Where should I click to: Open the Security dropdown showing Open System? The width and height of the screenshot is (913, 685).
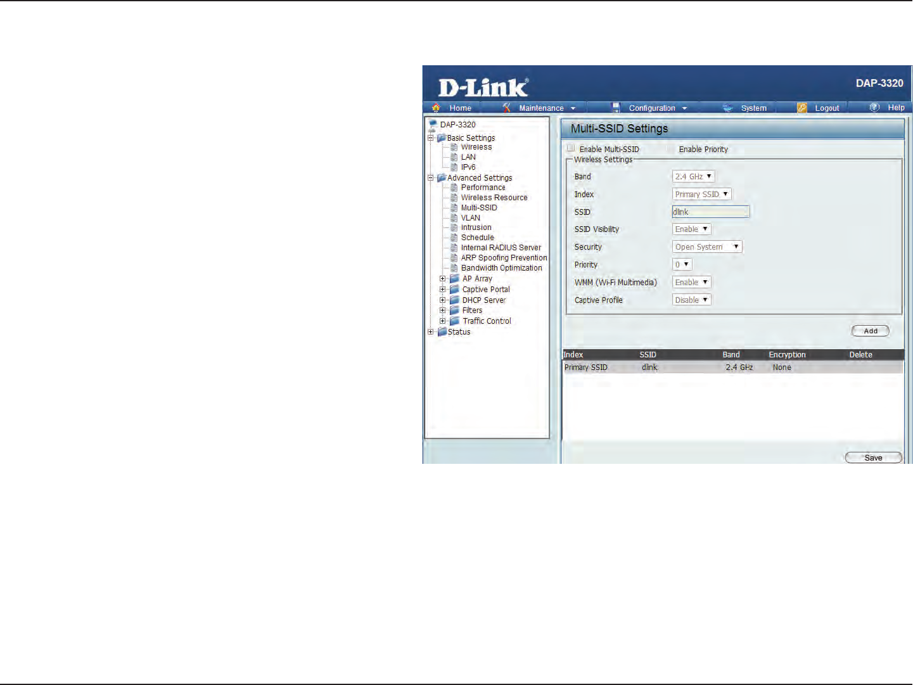(707, 247)
